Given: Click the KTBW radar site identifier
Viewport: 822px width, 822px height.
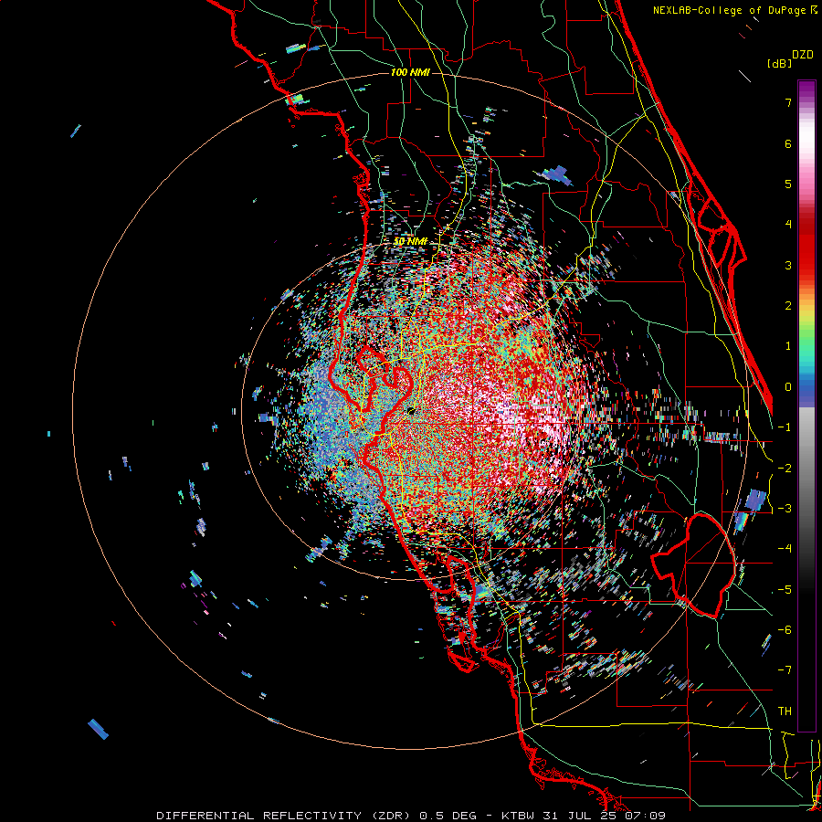Looking at the screenshot, I should click(519, 816).
